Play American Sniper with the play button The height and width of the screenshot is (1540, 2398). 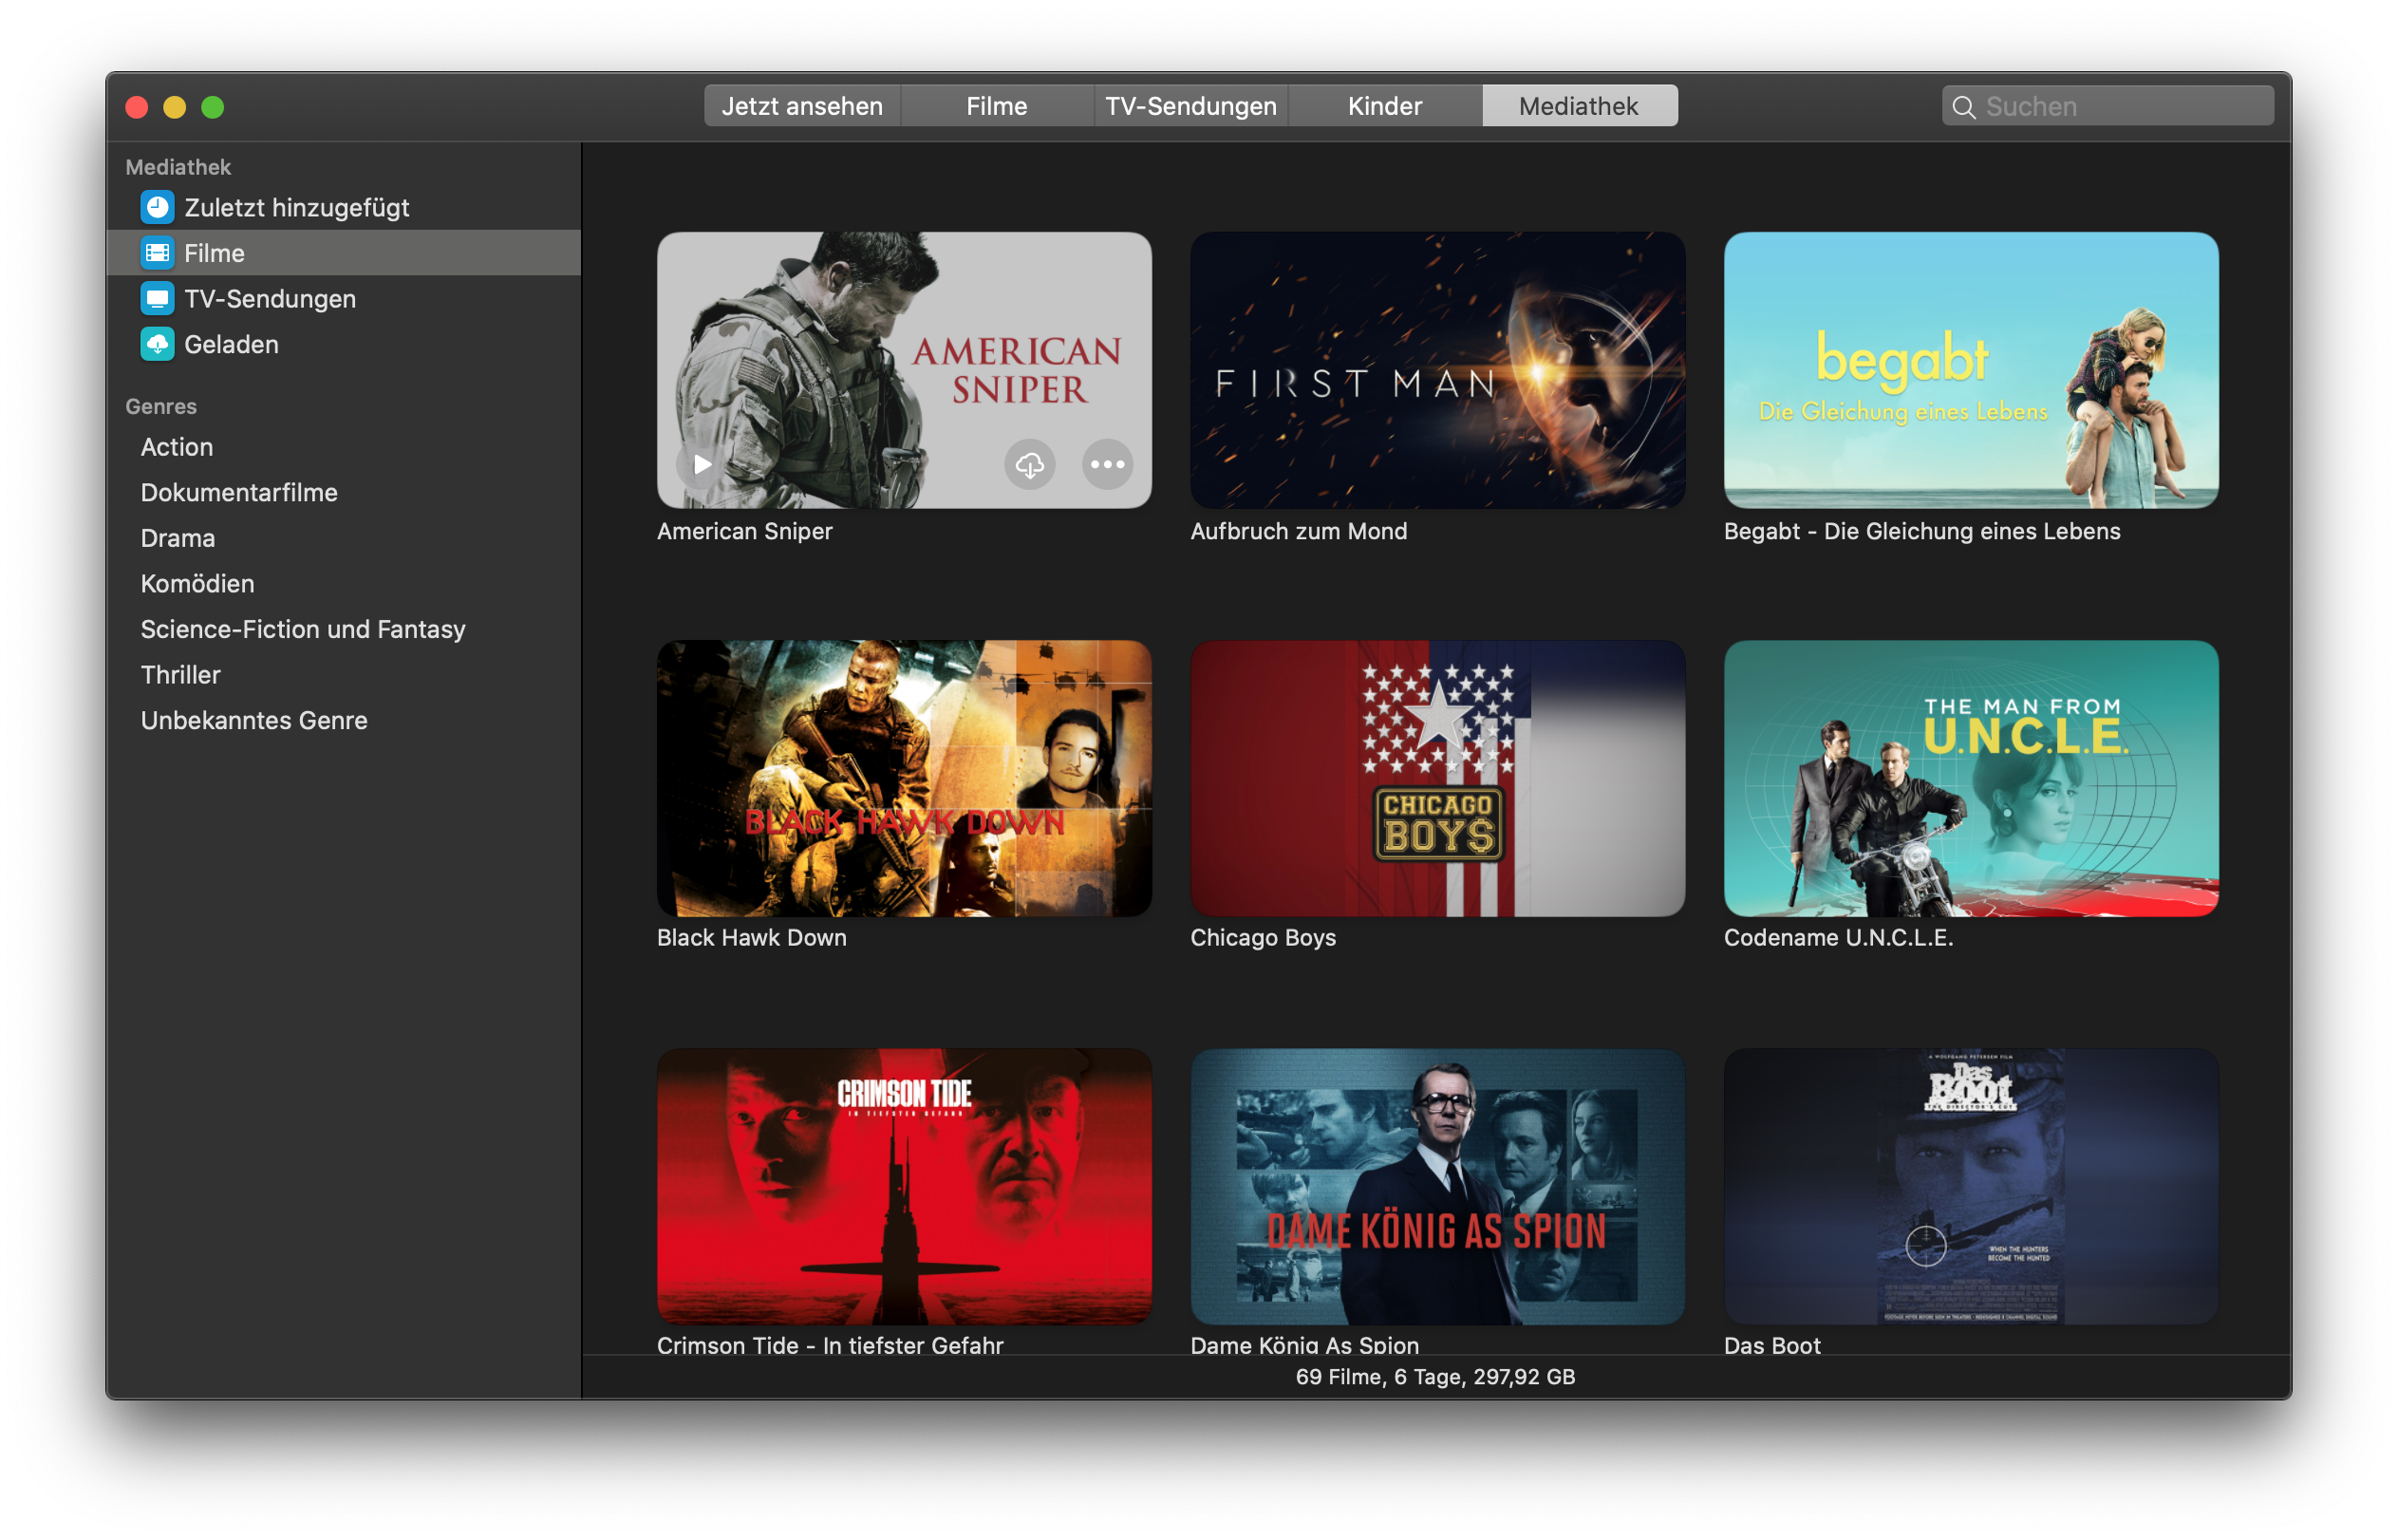(x=702, y=464)
